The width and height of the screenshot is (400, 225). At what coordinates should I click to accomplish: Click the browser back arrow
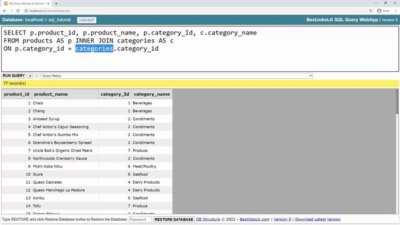click(4, 11)
